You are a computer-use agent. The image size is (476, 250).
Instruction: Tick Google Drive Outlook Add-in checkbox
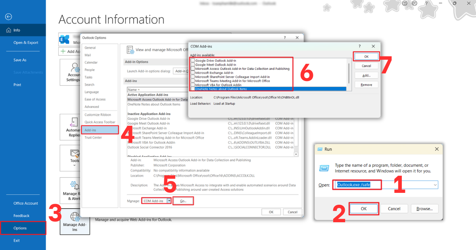(x=193, y=61)
